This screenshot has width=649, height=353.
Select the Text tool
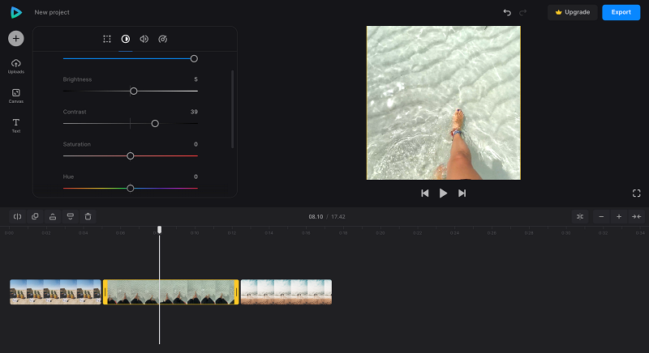pos(15,125)
